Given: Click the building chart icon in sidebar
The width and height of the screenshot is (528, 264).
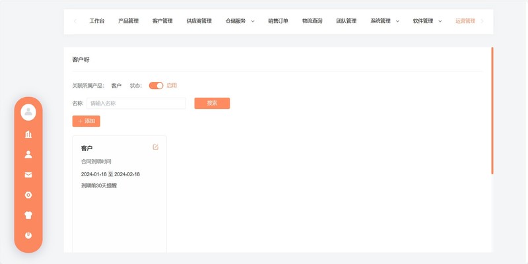Looking at the screenshot, I should coord(28,135).
